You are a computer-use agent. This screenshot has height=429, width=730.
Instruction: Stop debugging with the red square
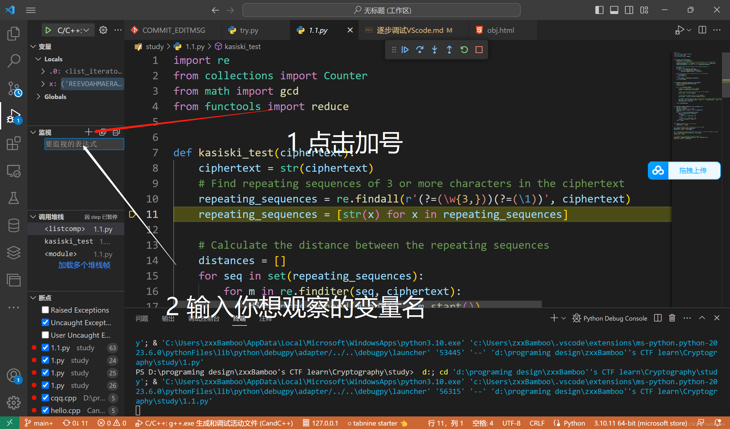(x=479, y=50)
